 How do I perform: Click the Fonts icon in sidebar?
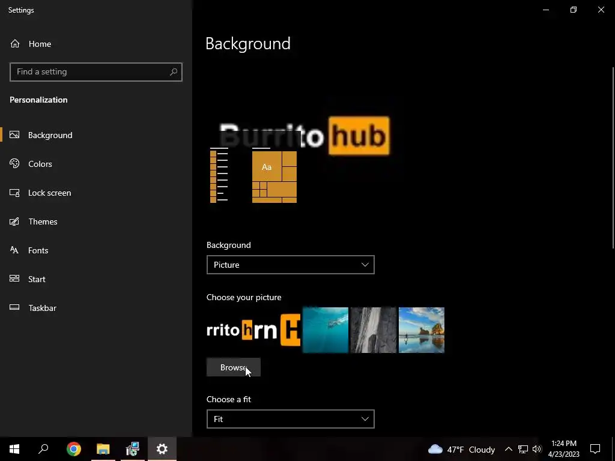click(14, 250)
